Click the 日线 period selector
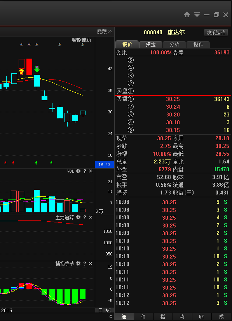The width and height of the screenshot is (232, 321). click(x=104, y=311)
